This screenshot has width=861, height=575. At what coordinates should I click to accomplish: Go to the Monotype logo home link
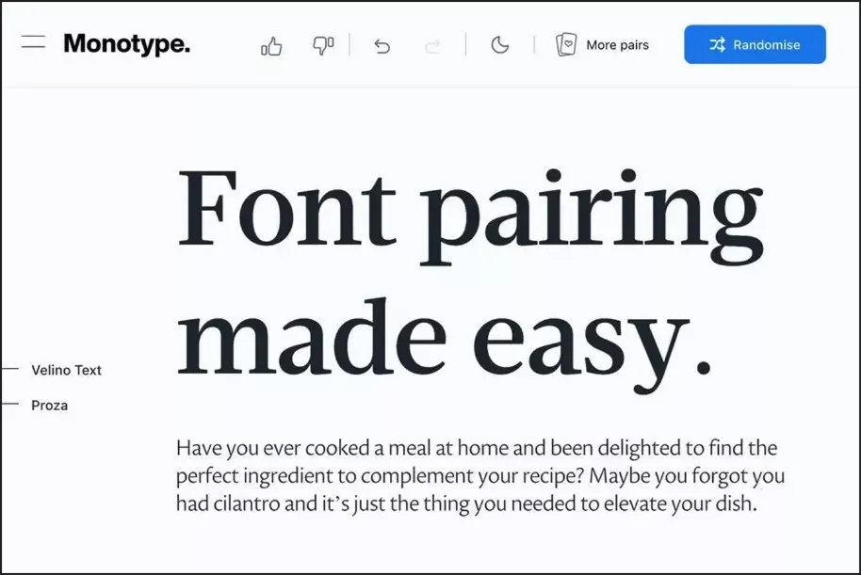126,43
